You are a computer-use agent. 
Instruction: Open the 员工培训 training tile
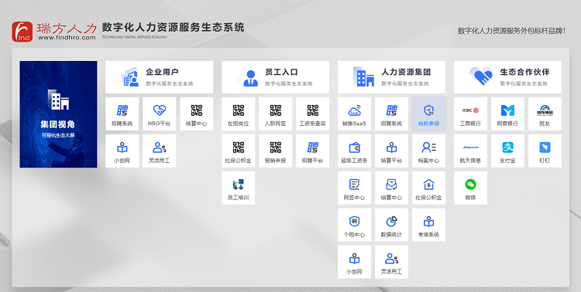click(x=239, y=188)
